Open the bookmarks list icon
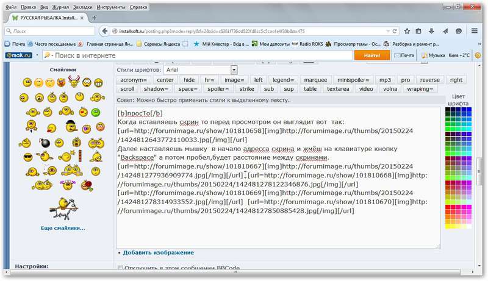Viewport: 488px width, 281px height. (x=418, y=31)
